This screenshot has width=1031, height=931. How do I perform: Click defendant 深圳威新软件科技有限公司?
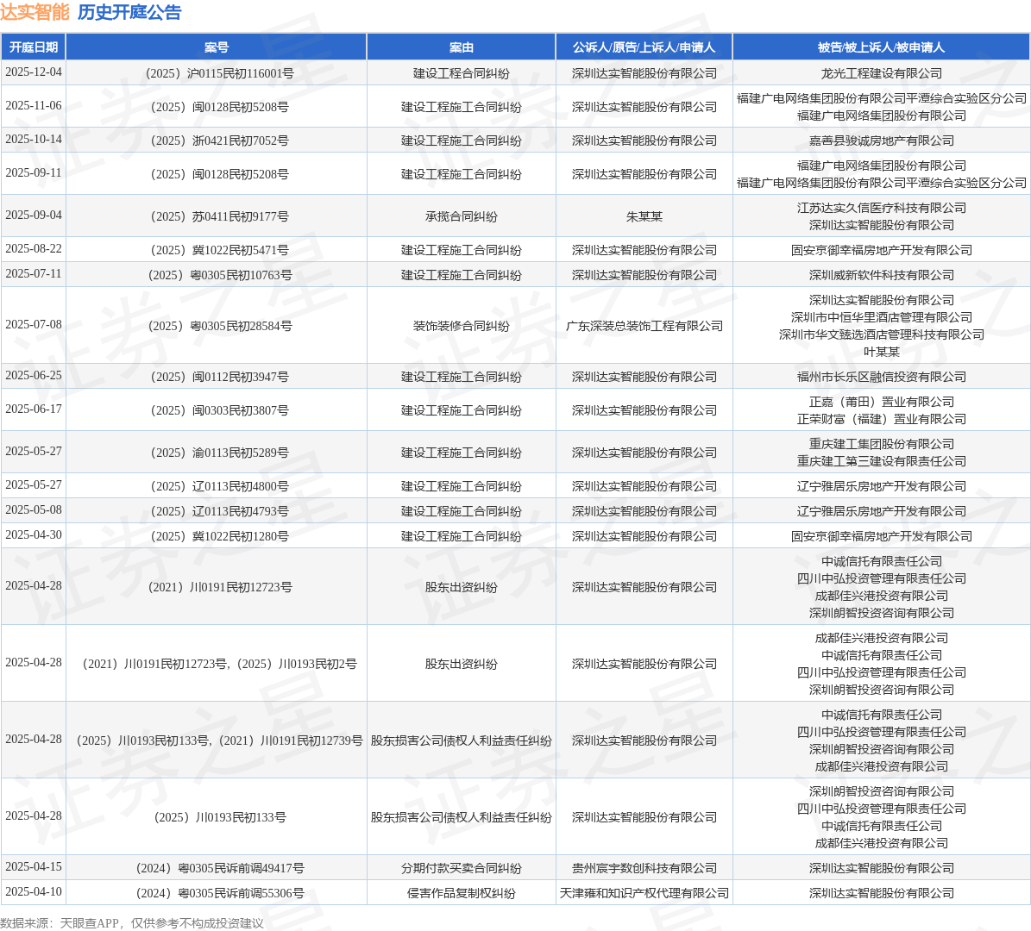[881, 275]
